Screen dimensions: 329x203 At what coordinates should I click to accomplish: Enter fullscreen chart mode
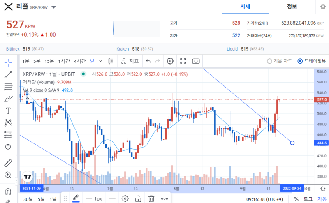pyautogui.click(x=183, y=61)
